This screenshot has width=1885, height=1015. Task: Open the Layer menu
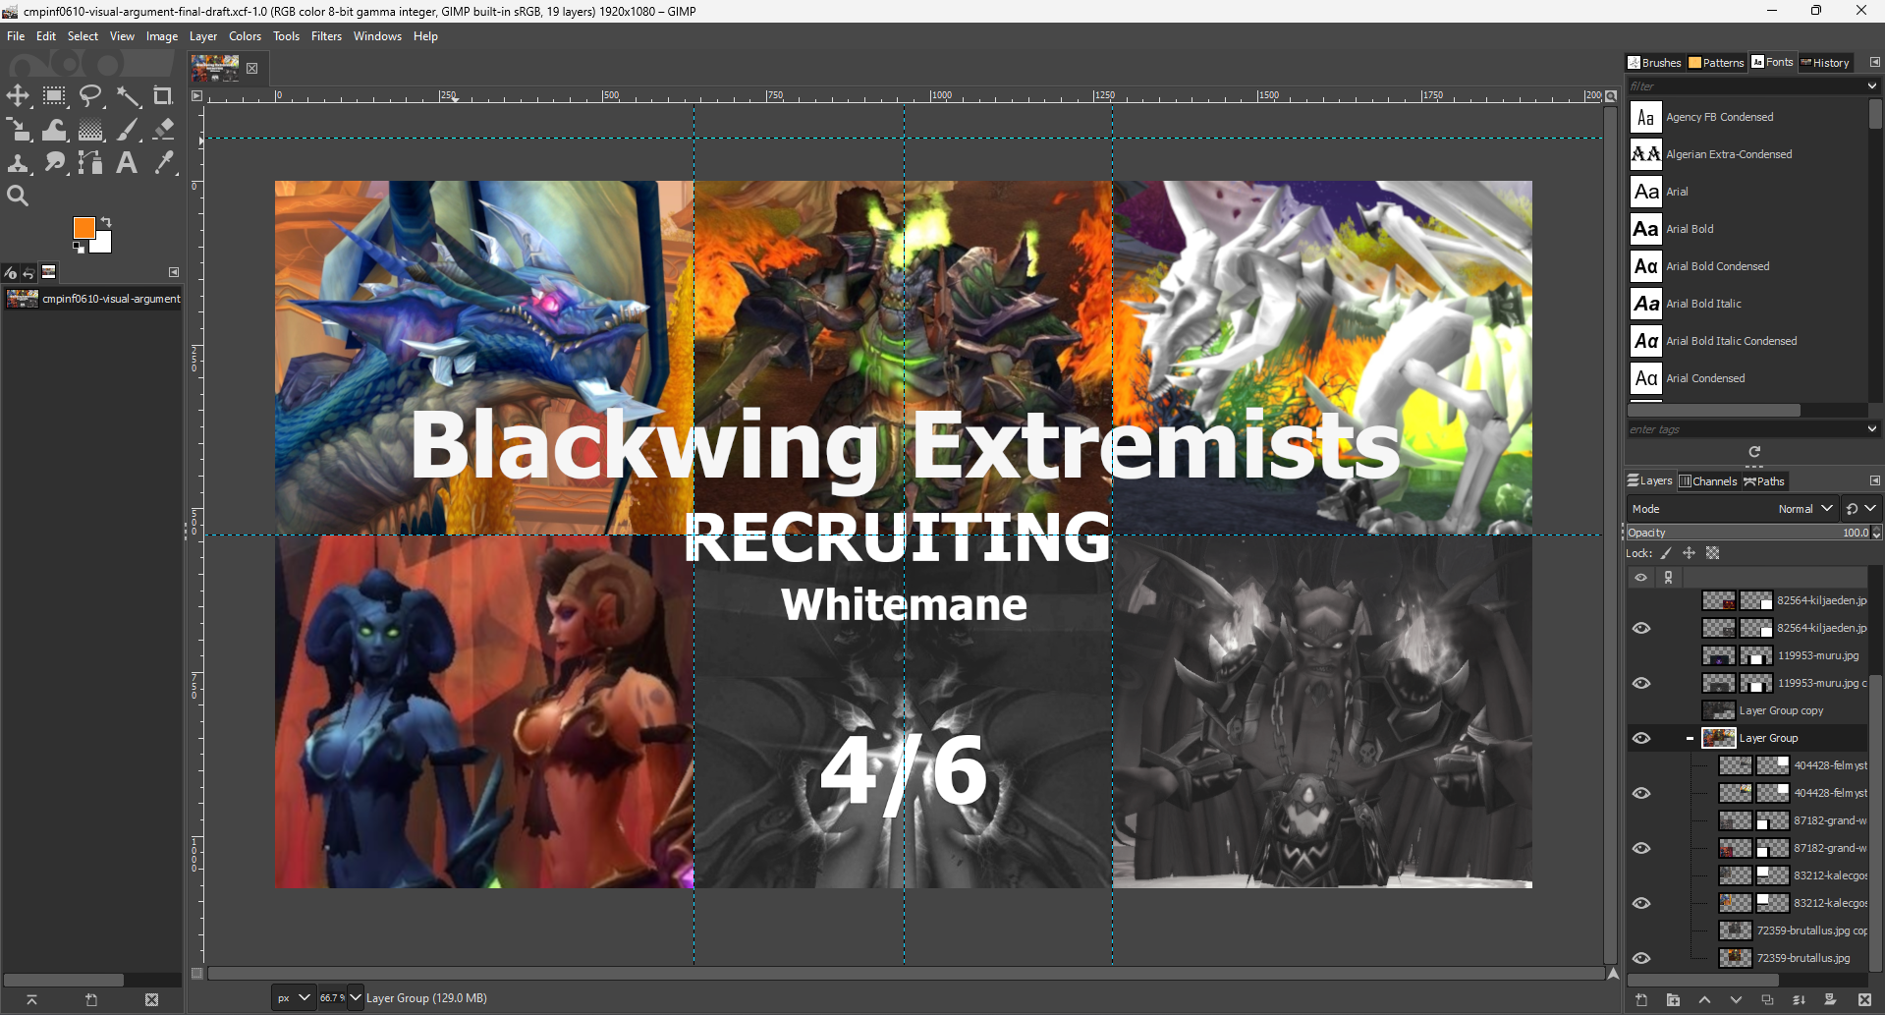pos(203,36)
